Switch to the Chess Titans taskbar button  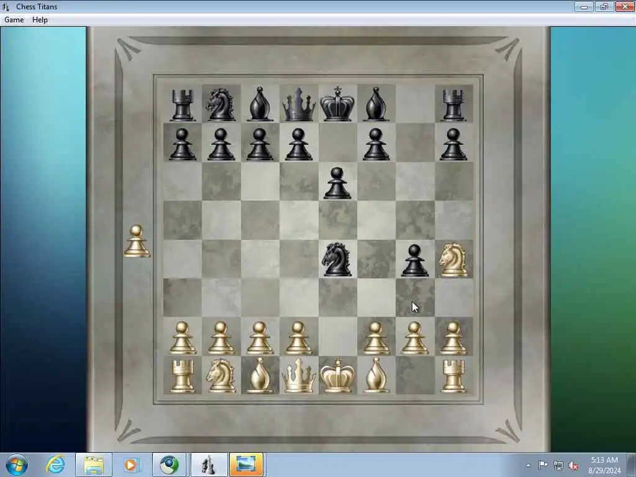[208, 465]
